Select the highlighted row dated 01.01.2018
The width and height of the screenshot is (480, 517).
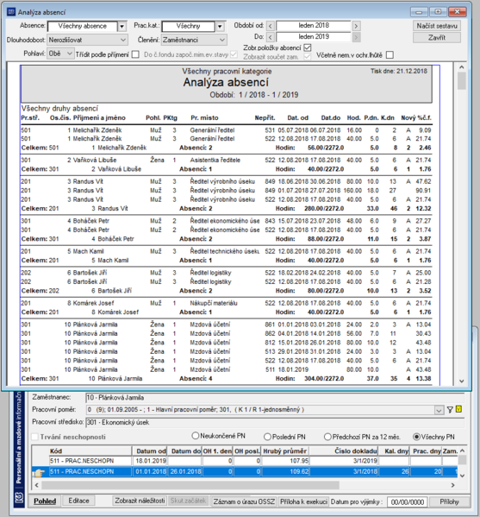pos(245,471)
